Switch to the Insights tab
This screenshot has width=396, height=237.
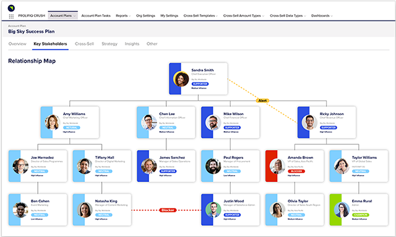coord(132,44)
